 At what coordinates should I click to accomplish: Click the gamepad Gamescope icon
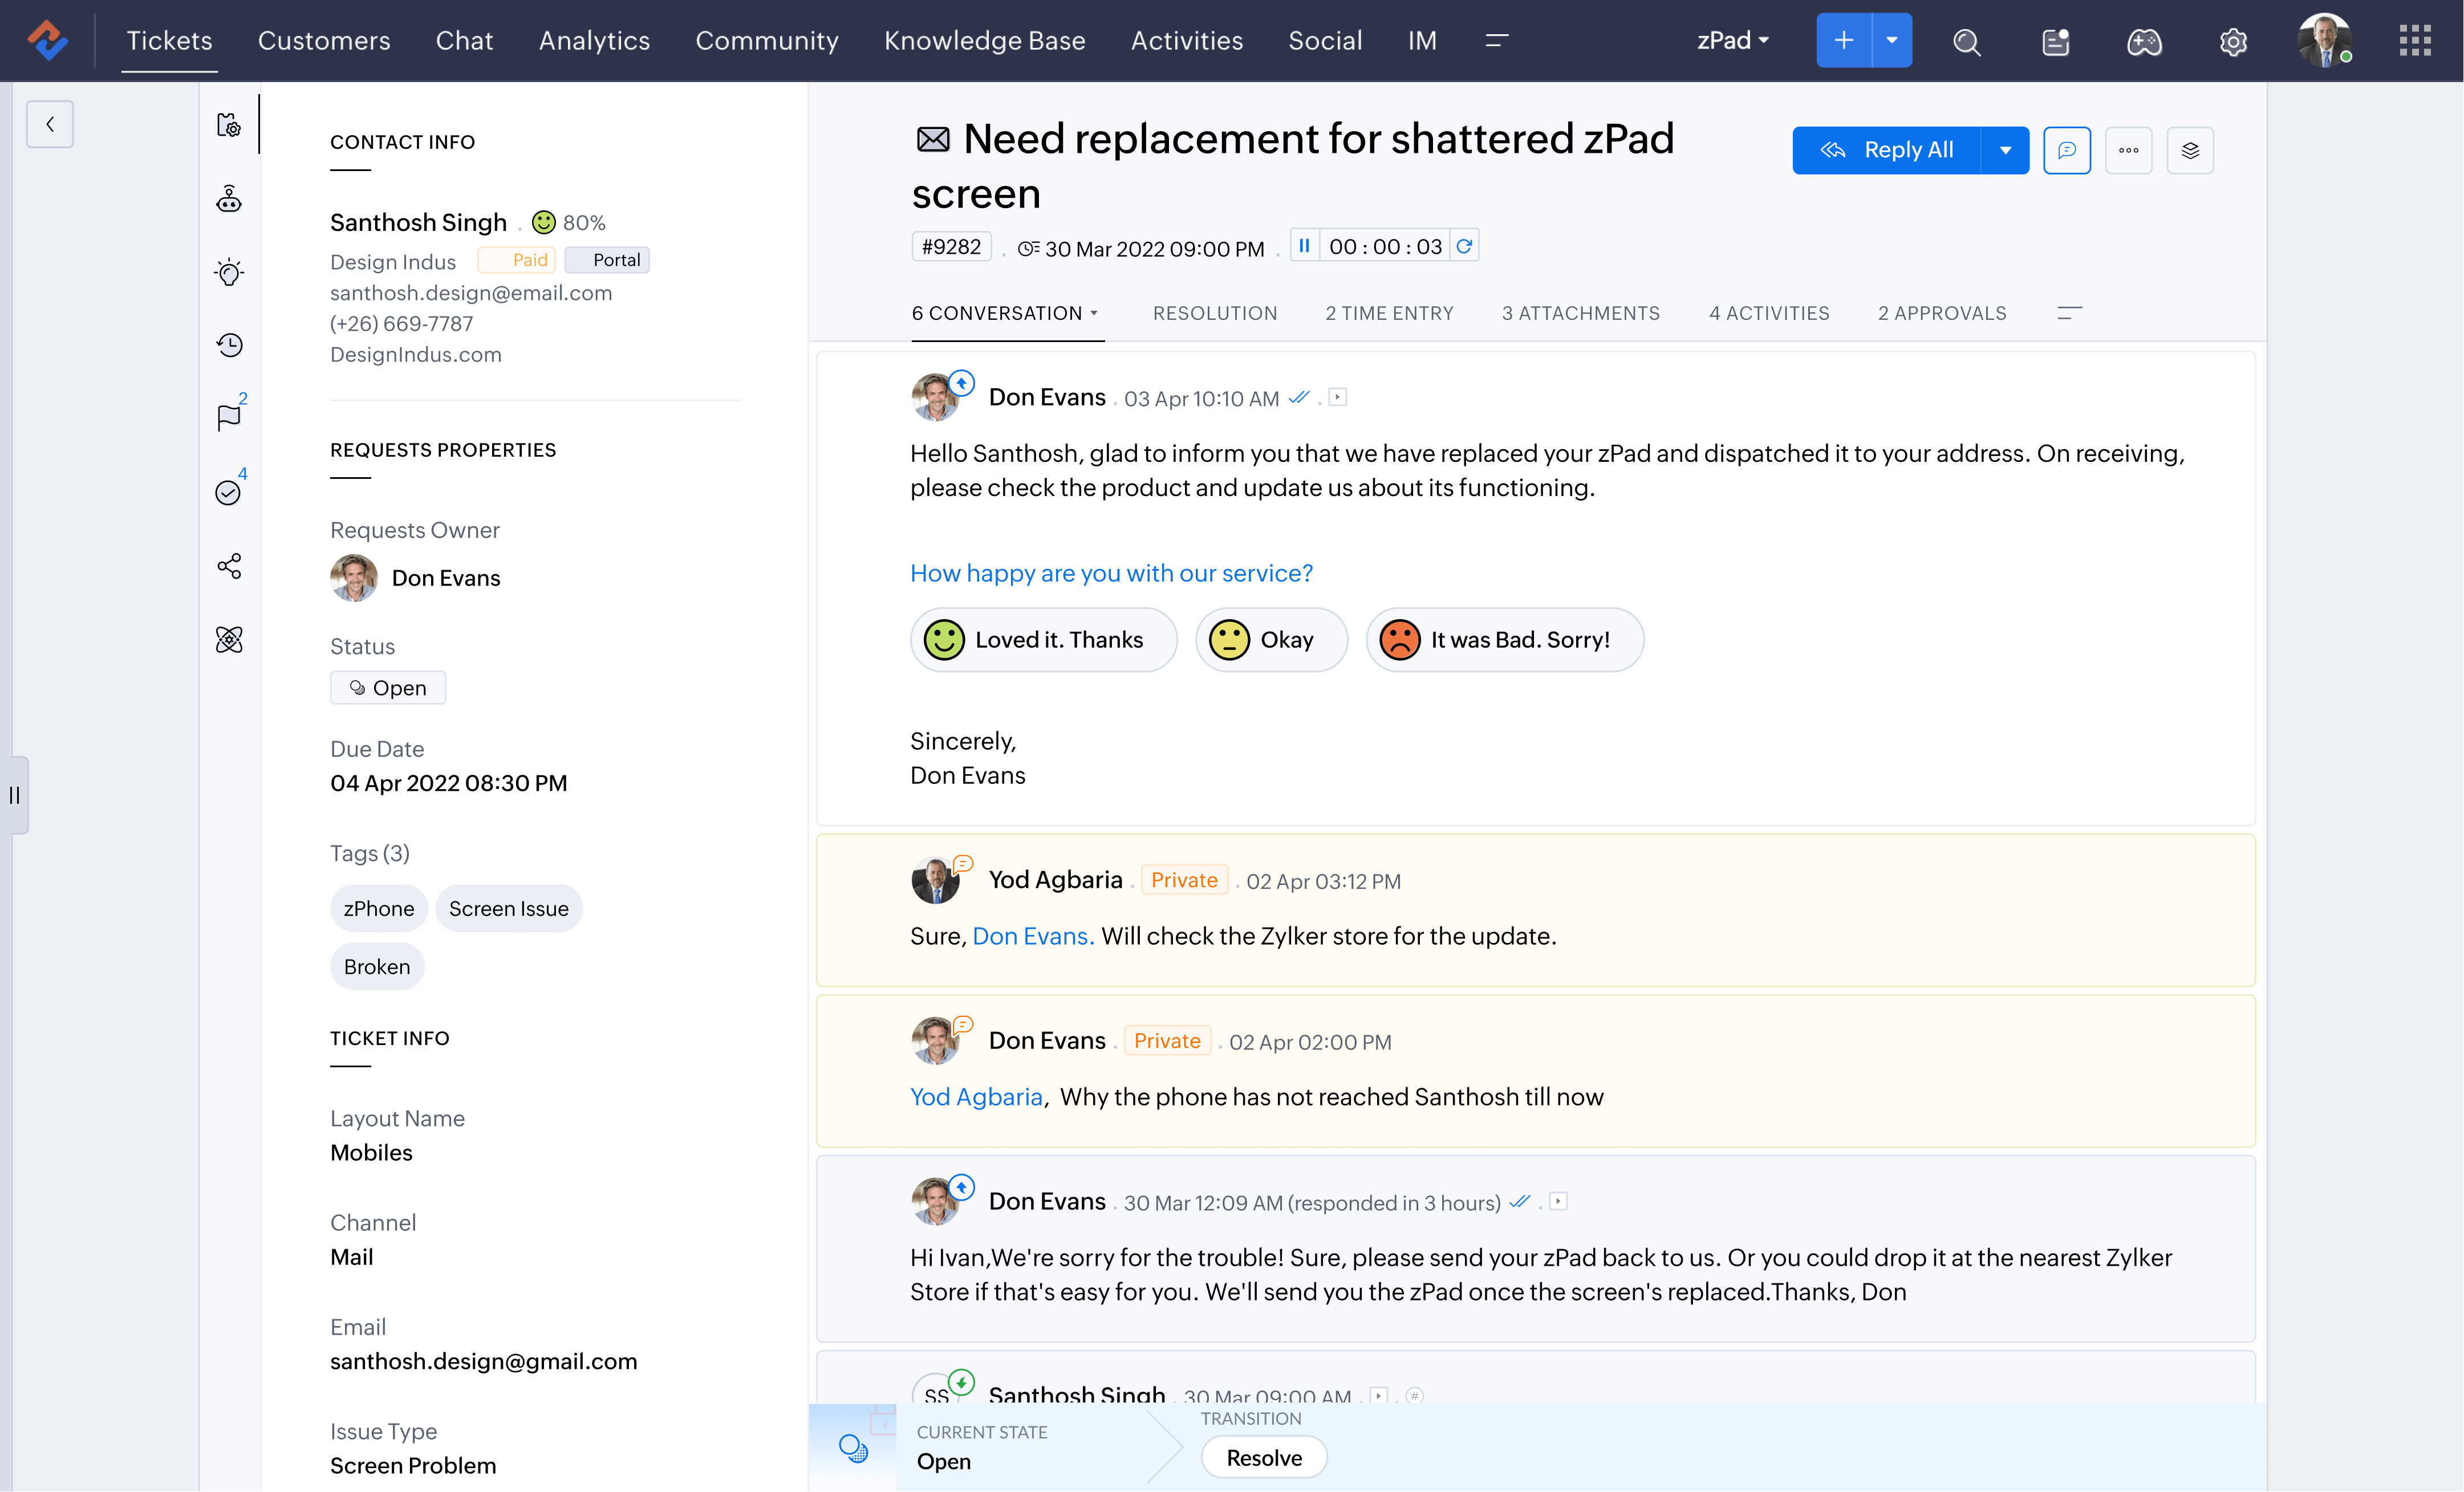tap(2143, 42)
